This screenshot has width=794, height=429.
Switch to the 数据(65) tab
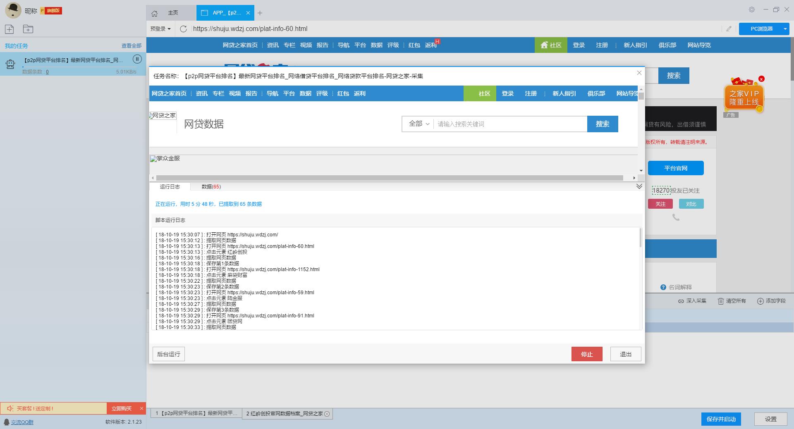click(x=211, y=186)
